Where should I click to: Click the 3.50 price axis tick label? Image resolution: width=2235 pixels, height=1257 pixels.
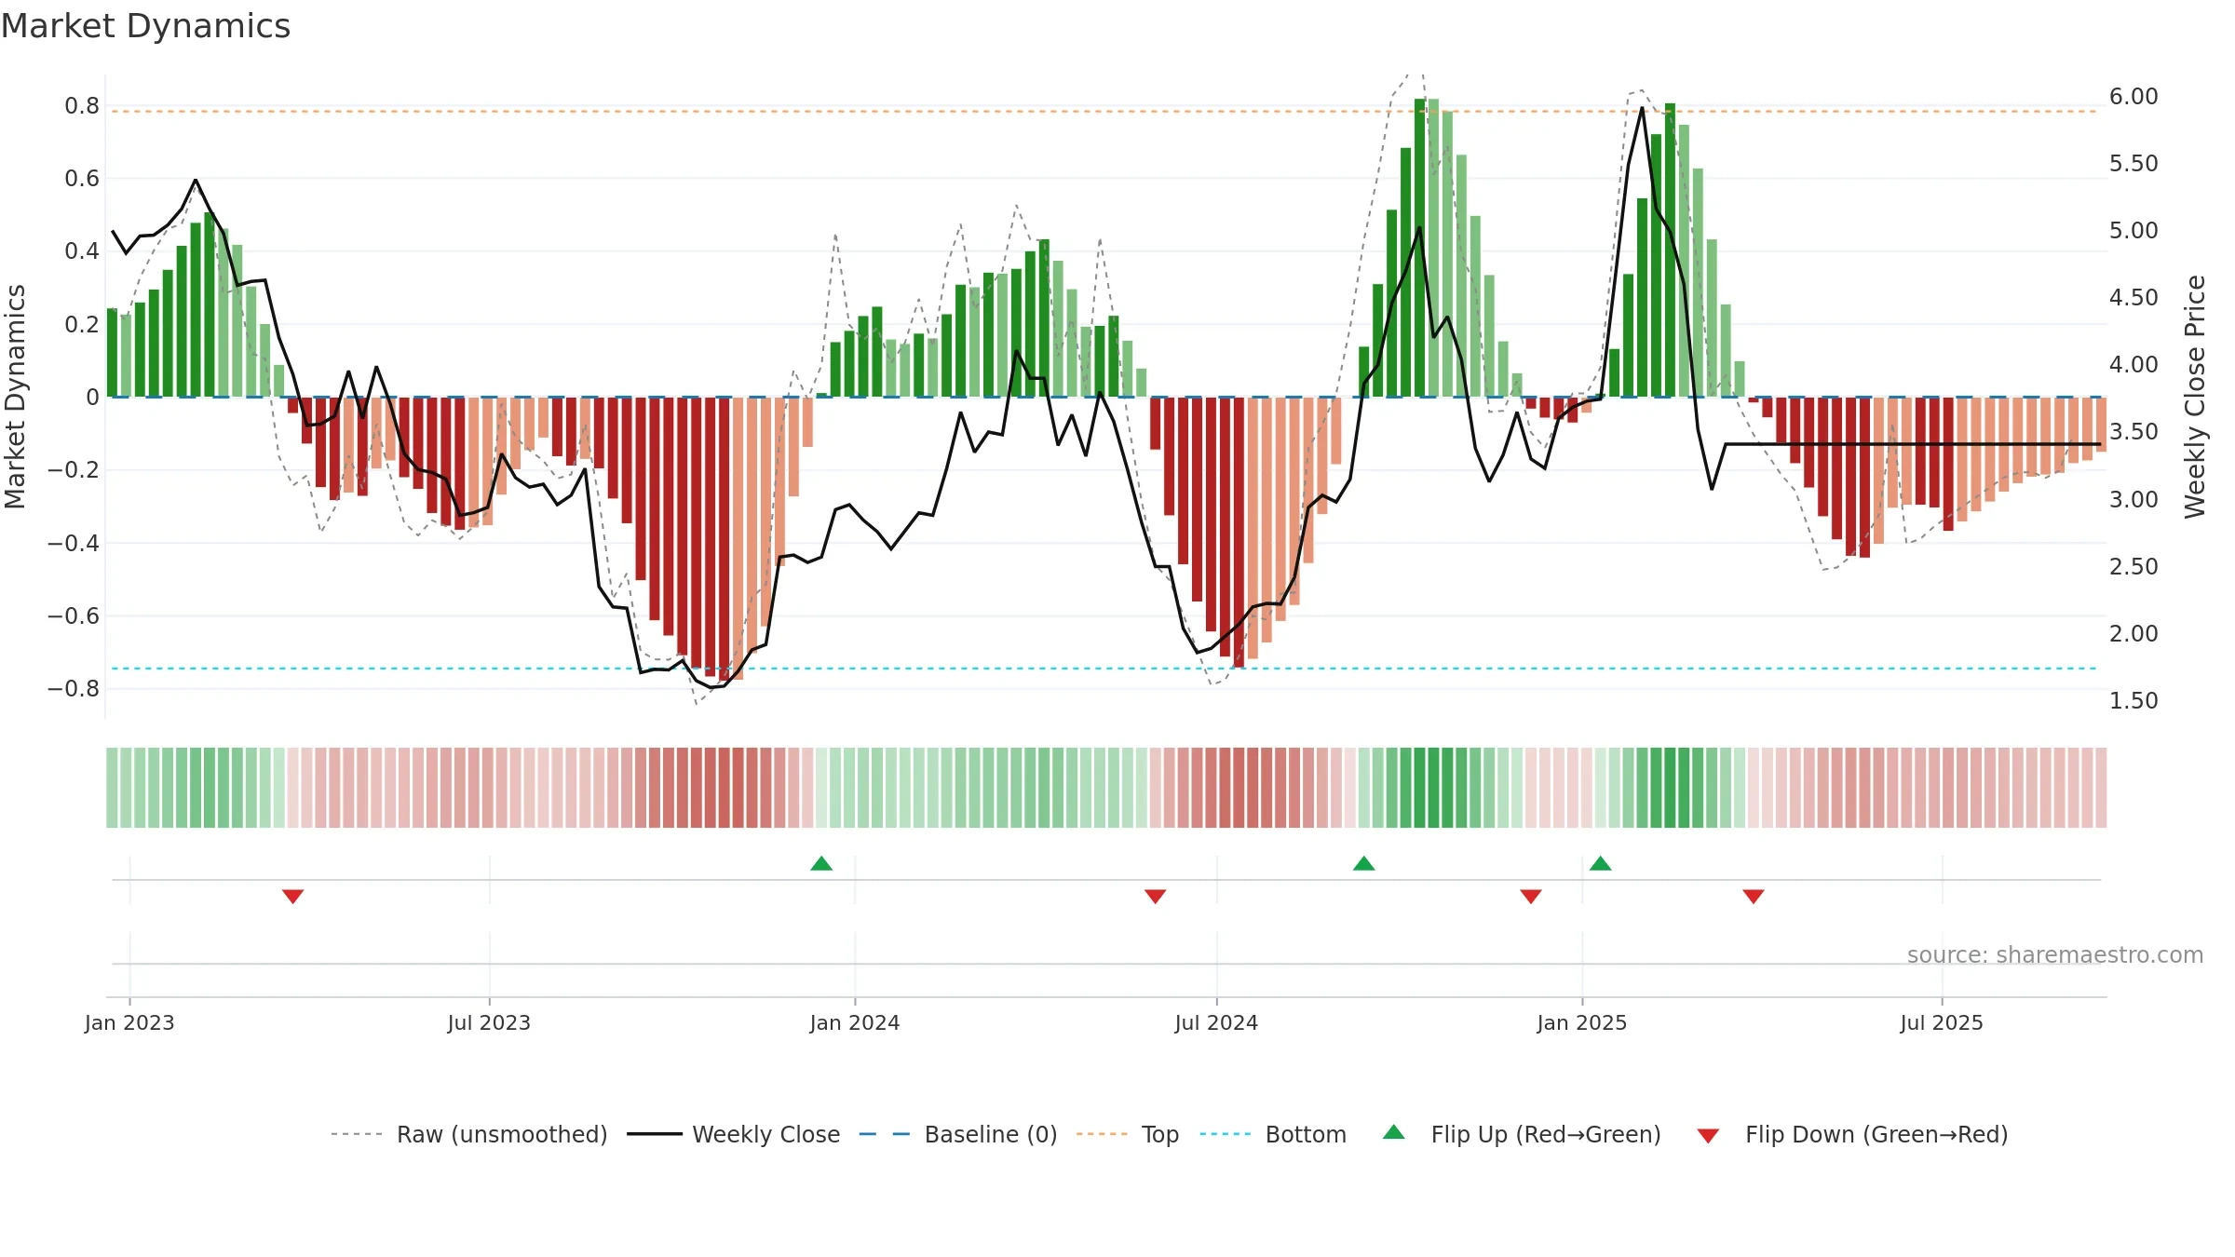(2133, 432)
